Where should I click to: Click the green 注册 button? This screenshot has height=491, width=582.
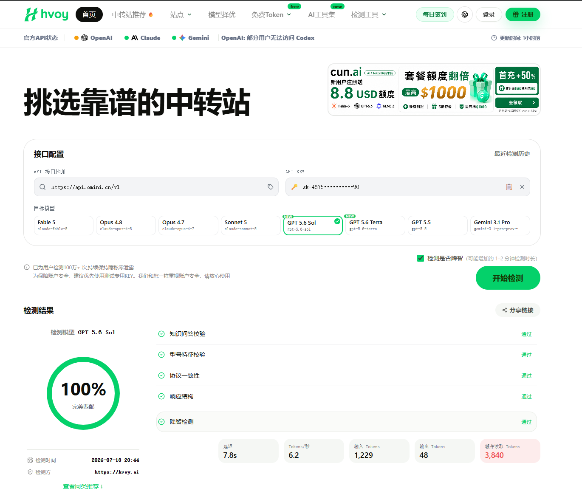click(523, 14)
